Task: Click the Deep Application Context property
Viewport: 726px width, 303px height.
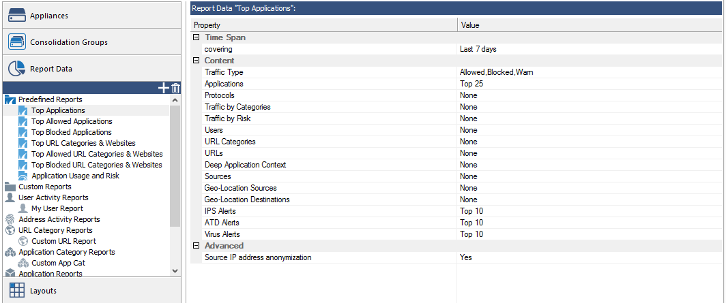Action: click(x=246, y=165)
